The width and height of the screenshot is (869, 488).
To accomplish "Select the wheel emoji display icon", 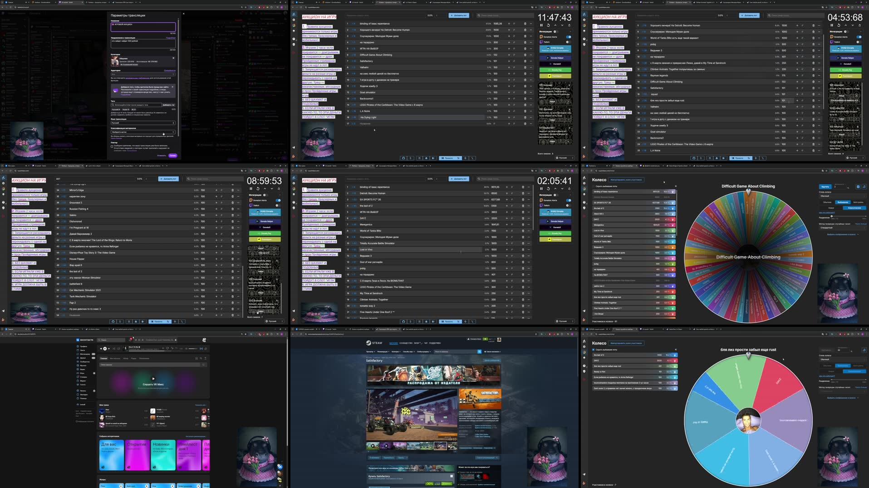I will [858, 187].
